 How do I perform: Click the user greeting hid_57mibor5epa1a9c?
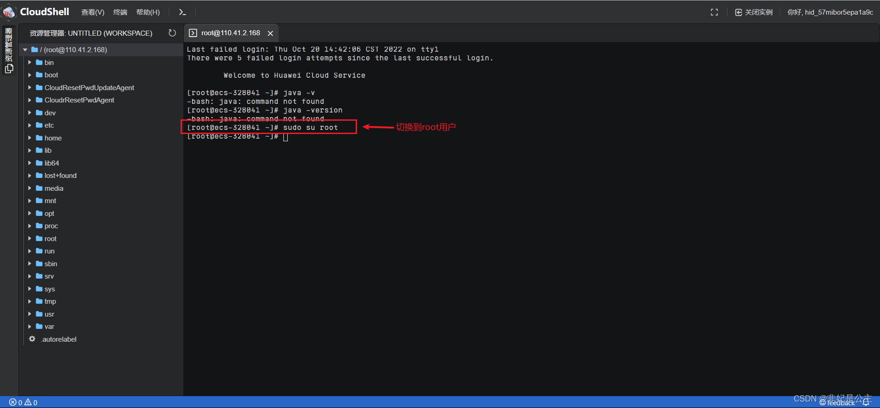[830, 12]
